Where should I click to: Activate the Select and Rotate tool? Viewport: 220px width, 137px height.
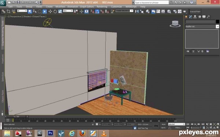pos(55,11)
